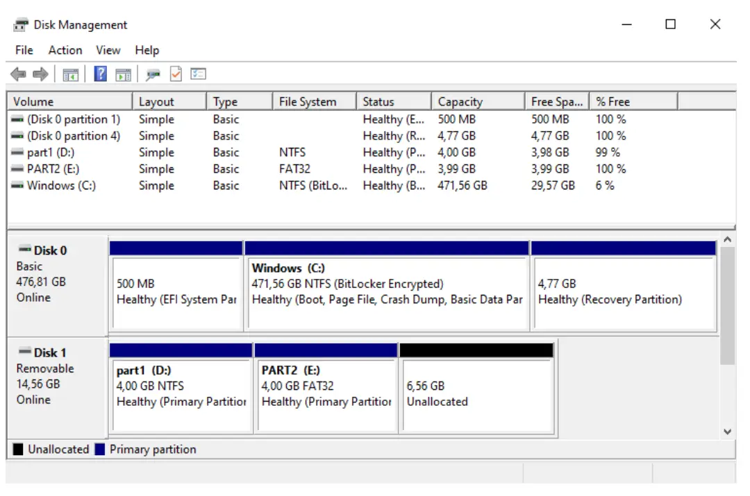Click the checklist toolbar icon
This screenshot has width=750, height=496.
(x=198, y=74)
